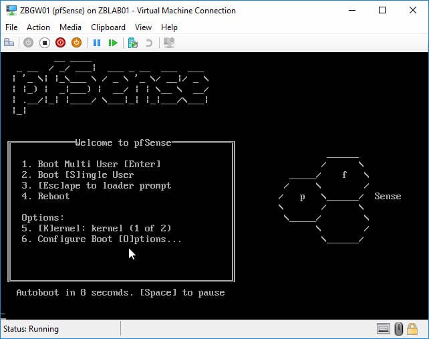429x339 pixels.
Task: Click 'Boot Multi User [Enter]' line
Action: [91, 164]
